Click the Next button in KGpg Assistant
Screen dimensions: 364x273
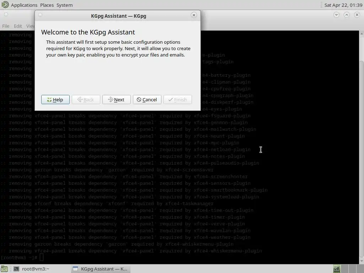pos(116,100)
